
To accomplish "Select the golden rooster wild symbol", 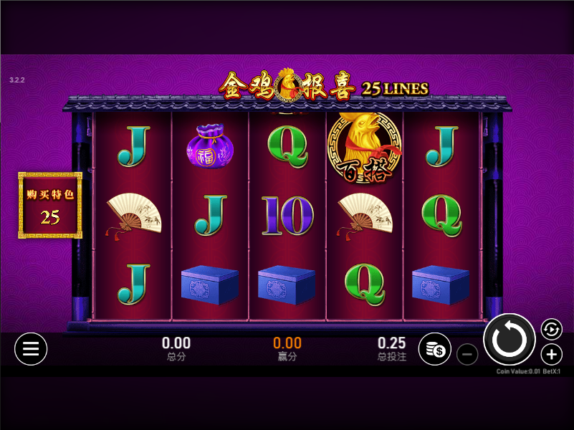I will coord(365,148).
